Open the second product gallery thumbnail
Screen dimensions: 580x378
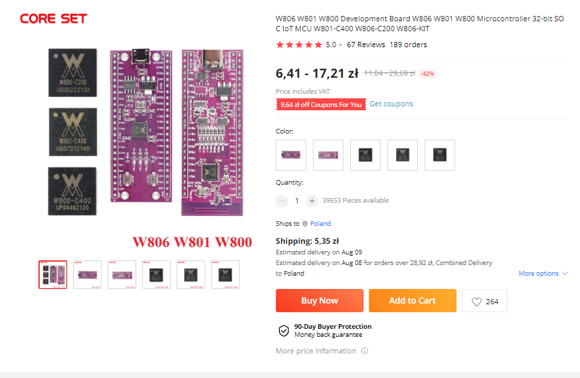(87, 274)
